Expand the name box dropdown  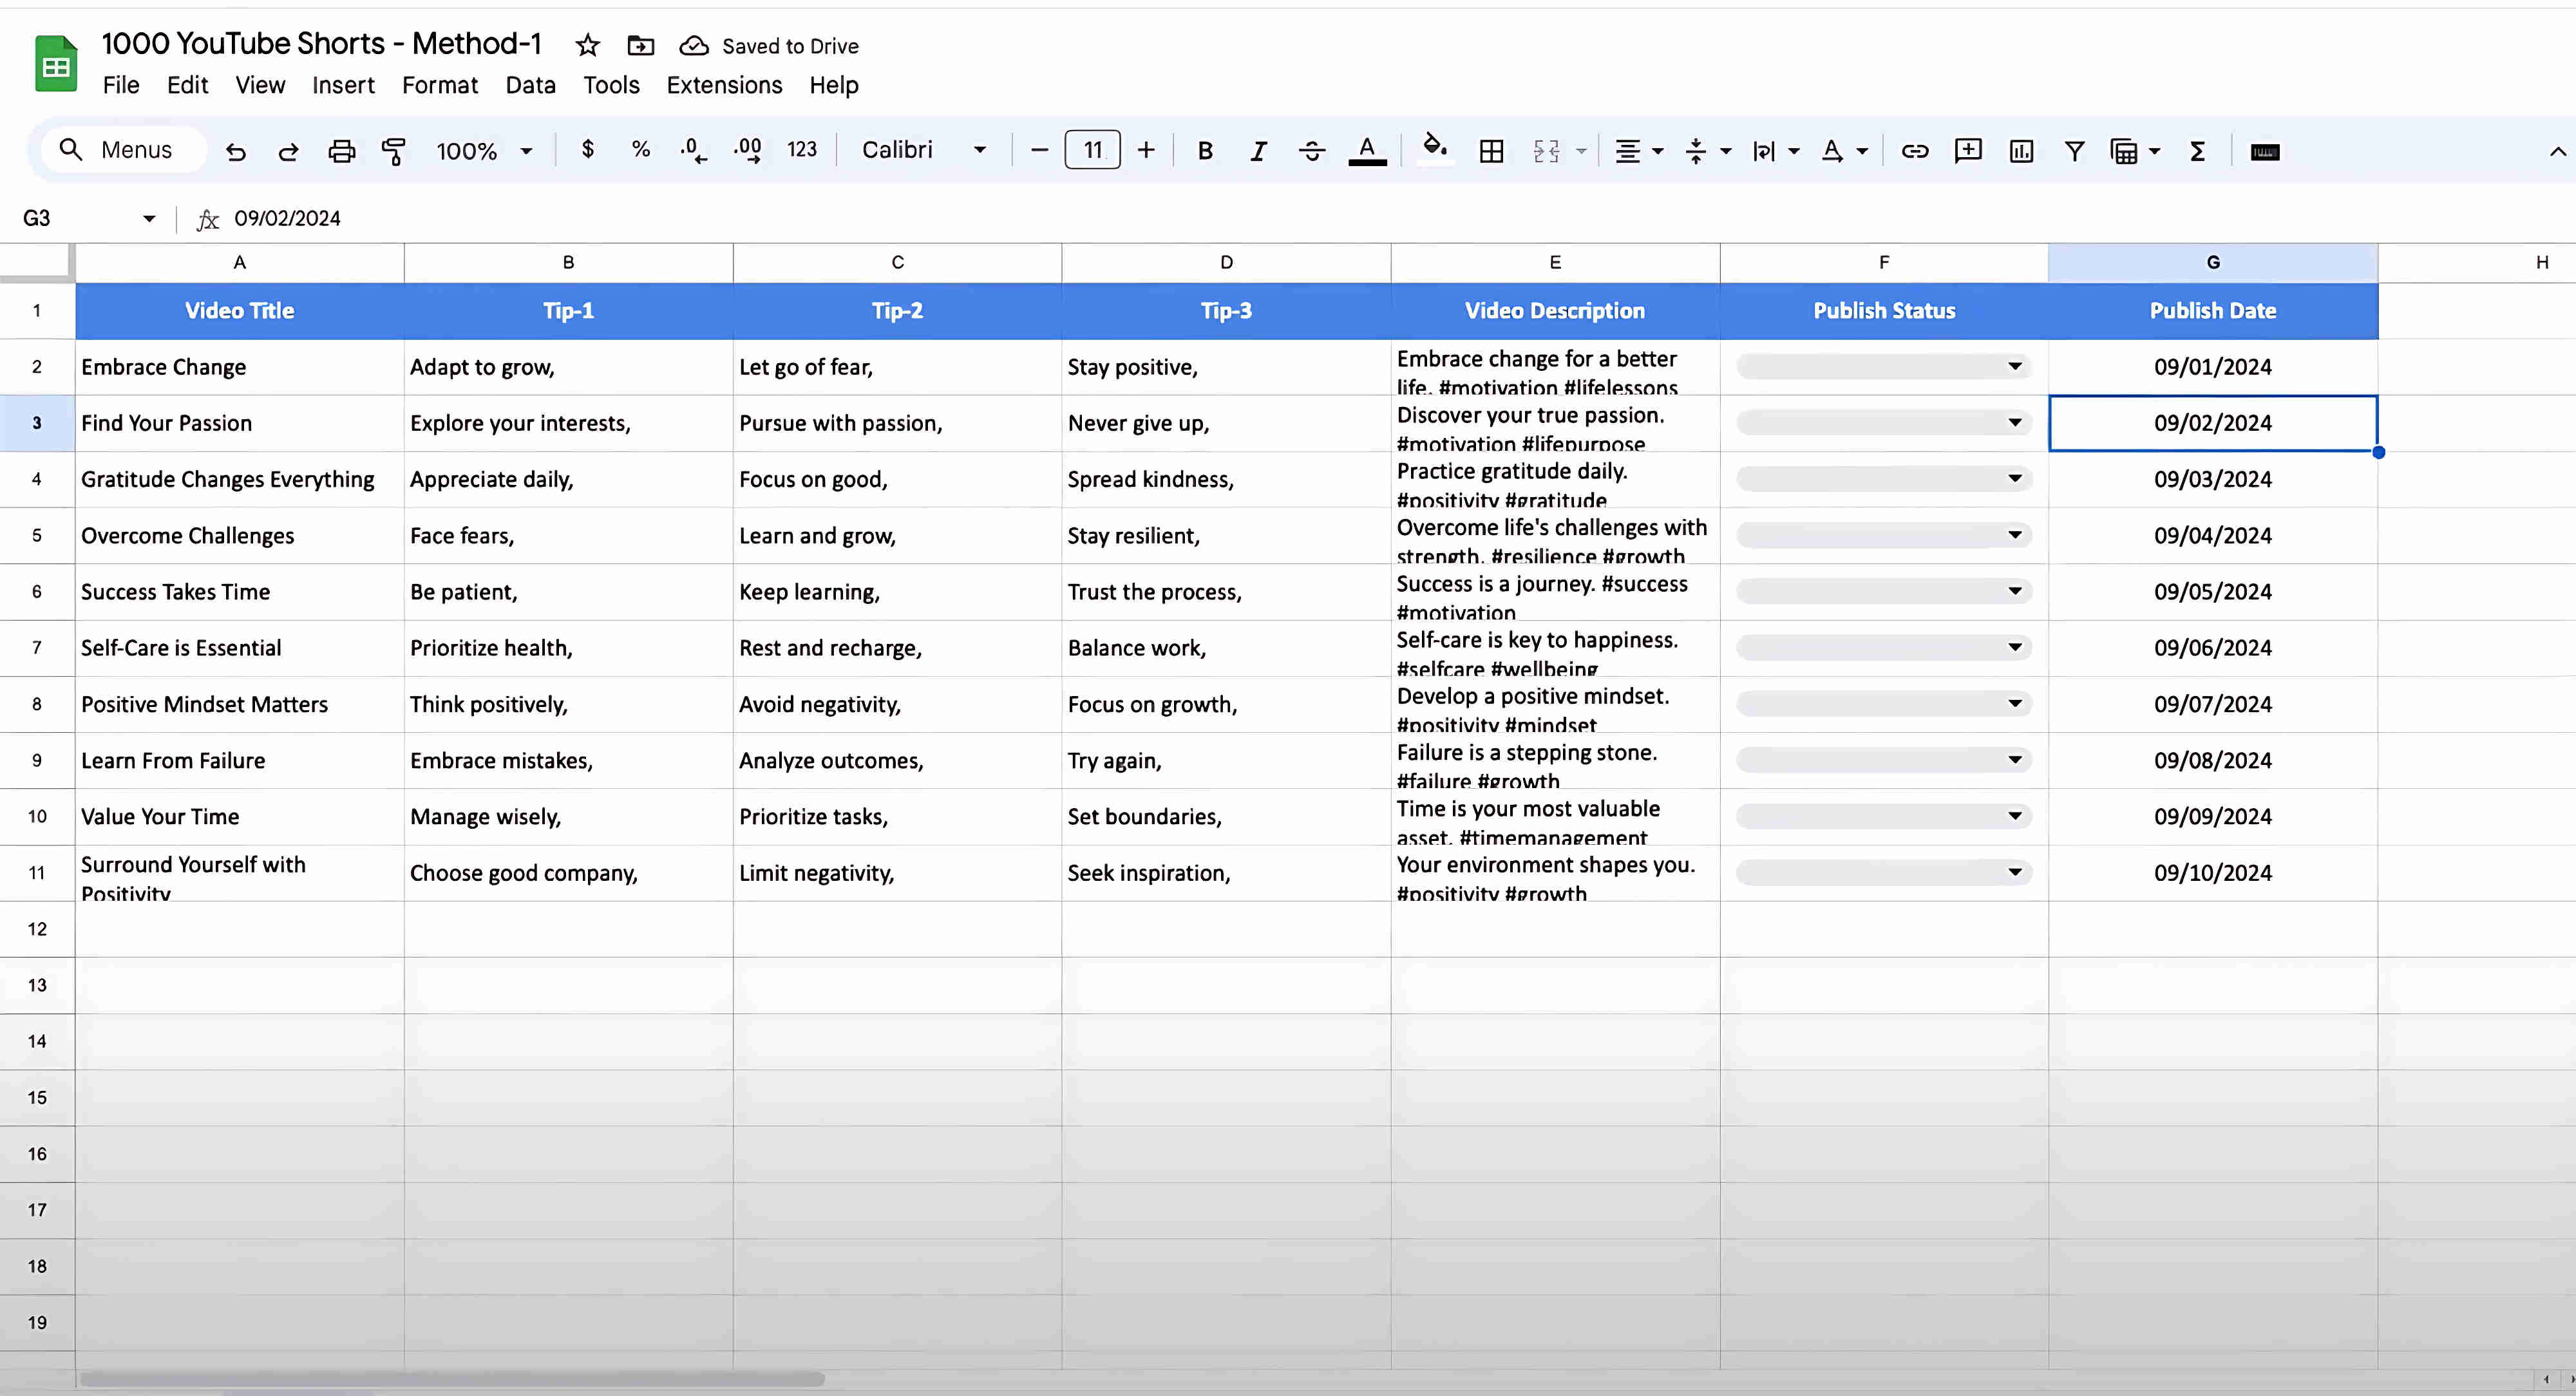point(149,218)
